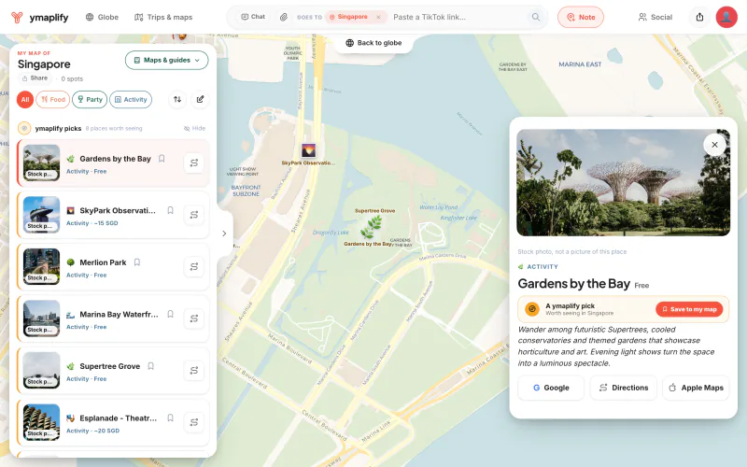
Task: Click the SkyPark Observation map marker
Action: pos(309,150)
